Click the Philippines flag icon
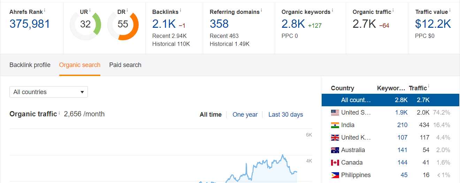The height and width of the screenshot is (183, 460). [x=335, y=175]
